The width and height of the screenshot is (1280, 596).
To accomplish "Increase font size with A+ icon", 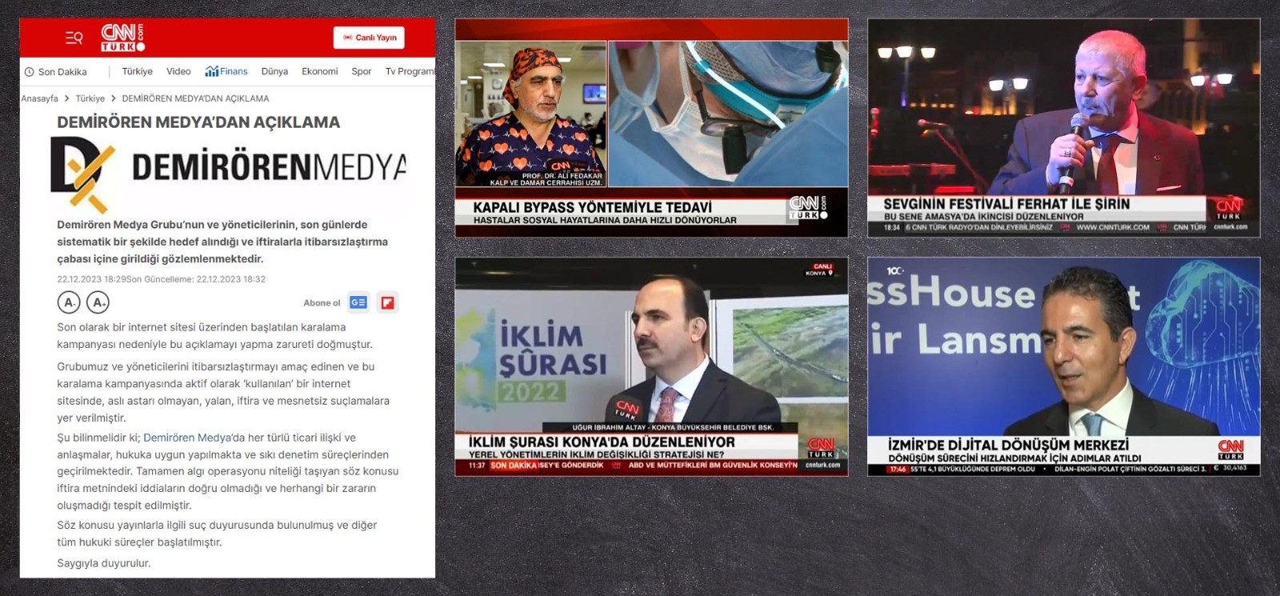I will [98, 302].
